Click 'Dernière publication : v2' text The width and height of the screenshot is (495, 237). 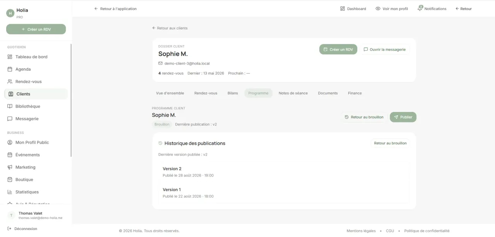(x=196, y=124)
